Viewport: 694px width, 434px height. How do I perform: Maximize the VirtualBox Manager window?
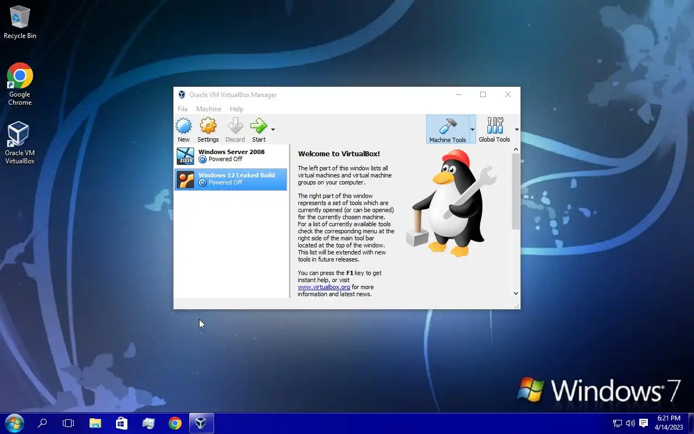click(483, 94)
